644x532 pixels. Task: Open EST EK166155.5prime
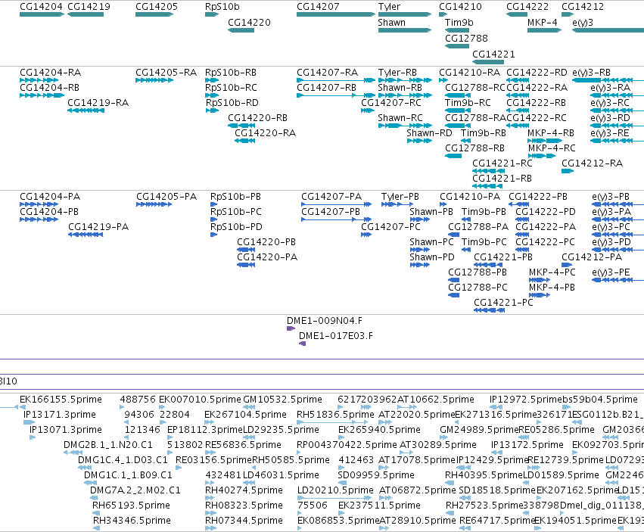61,400
